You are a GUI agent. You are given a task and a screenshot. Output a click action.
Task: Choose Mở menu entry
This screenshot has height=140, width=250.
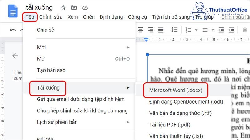79,59
